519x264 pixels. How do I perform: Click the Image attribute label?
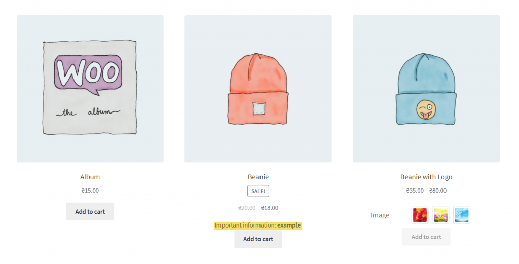380,215
